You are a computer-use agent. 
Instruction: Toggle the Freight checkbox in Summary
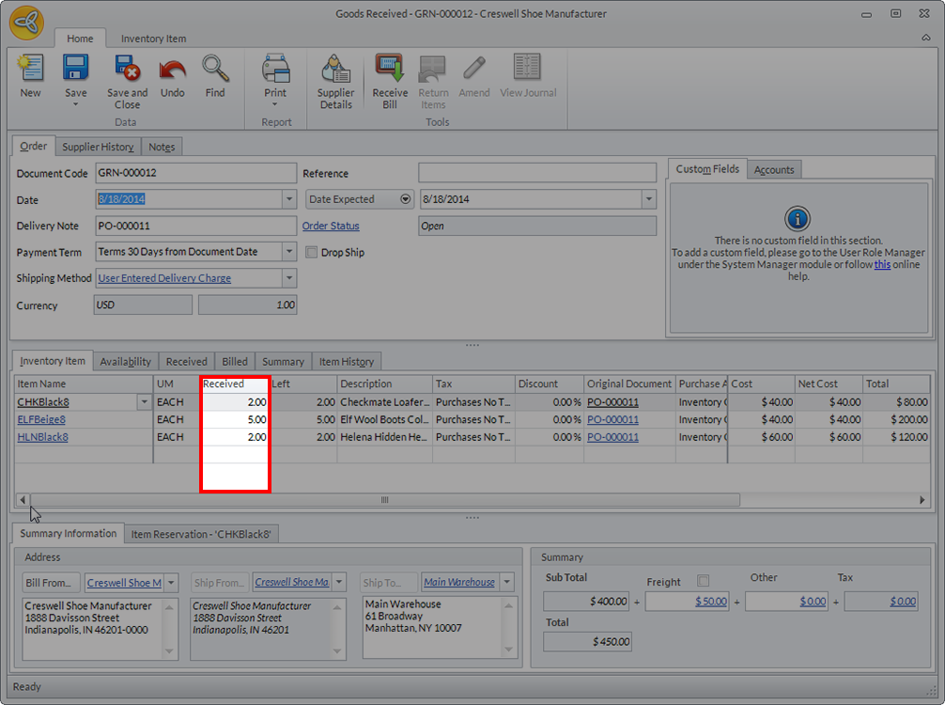[x=704, y=582]
